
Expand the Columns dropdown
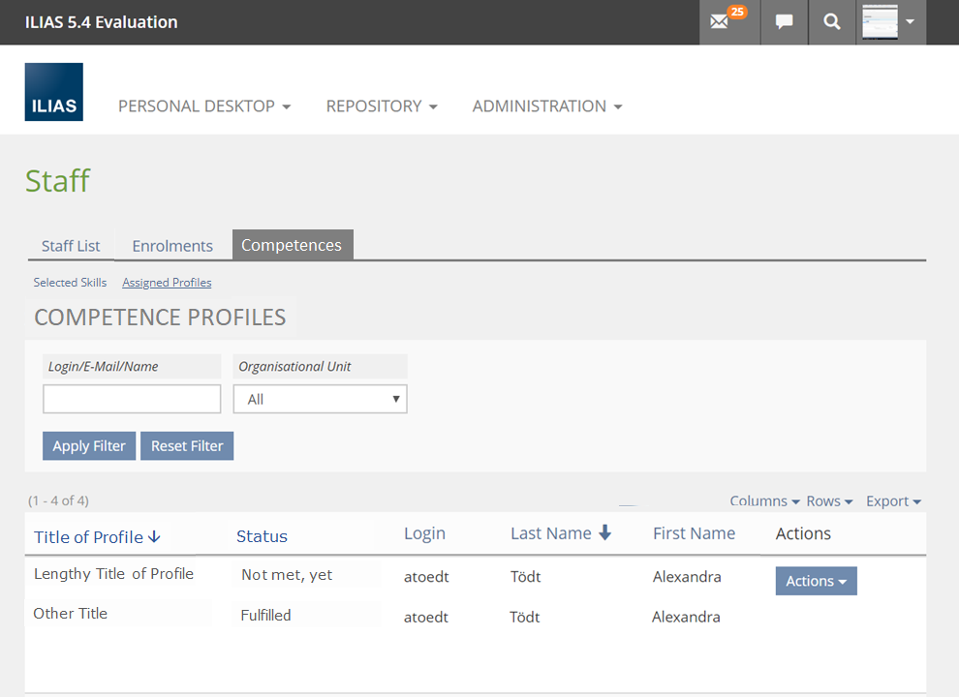764,501
